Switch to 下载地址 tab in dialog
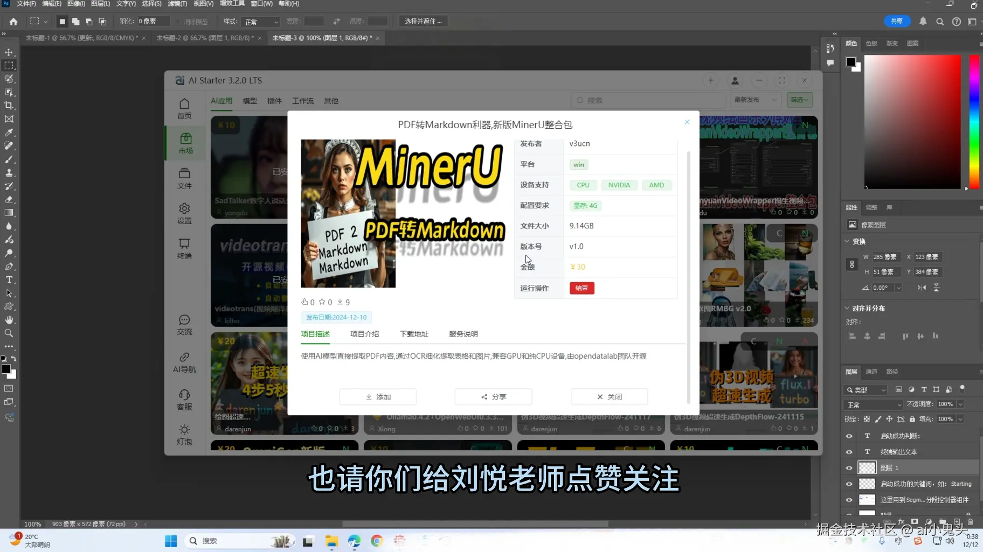Screen dimensions: 983x552 414,334
